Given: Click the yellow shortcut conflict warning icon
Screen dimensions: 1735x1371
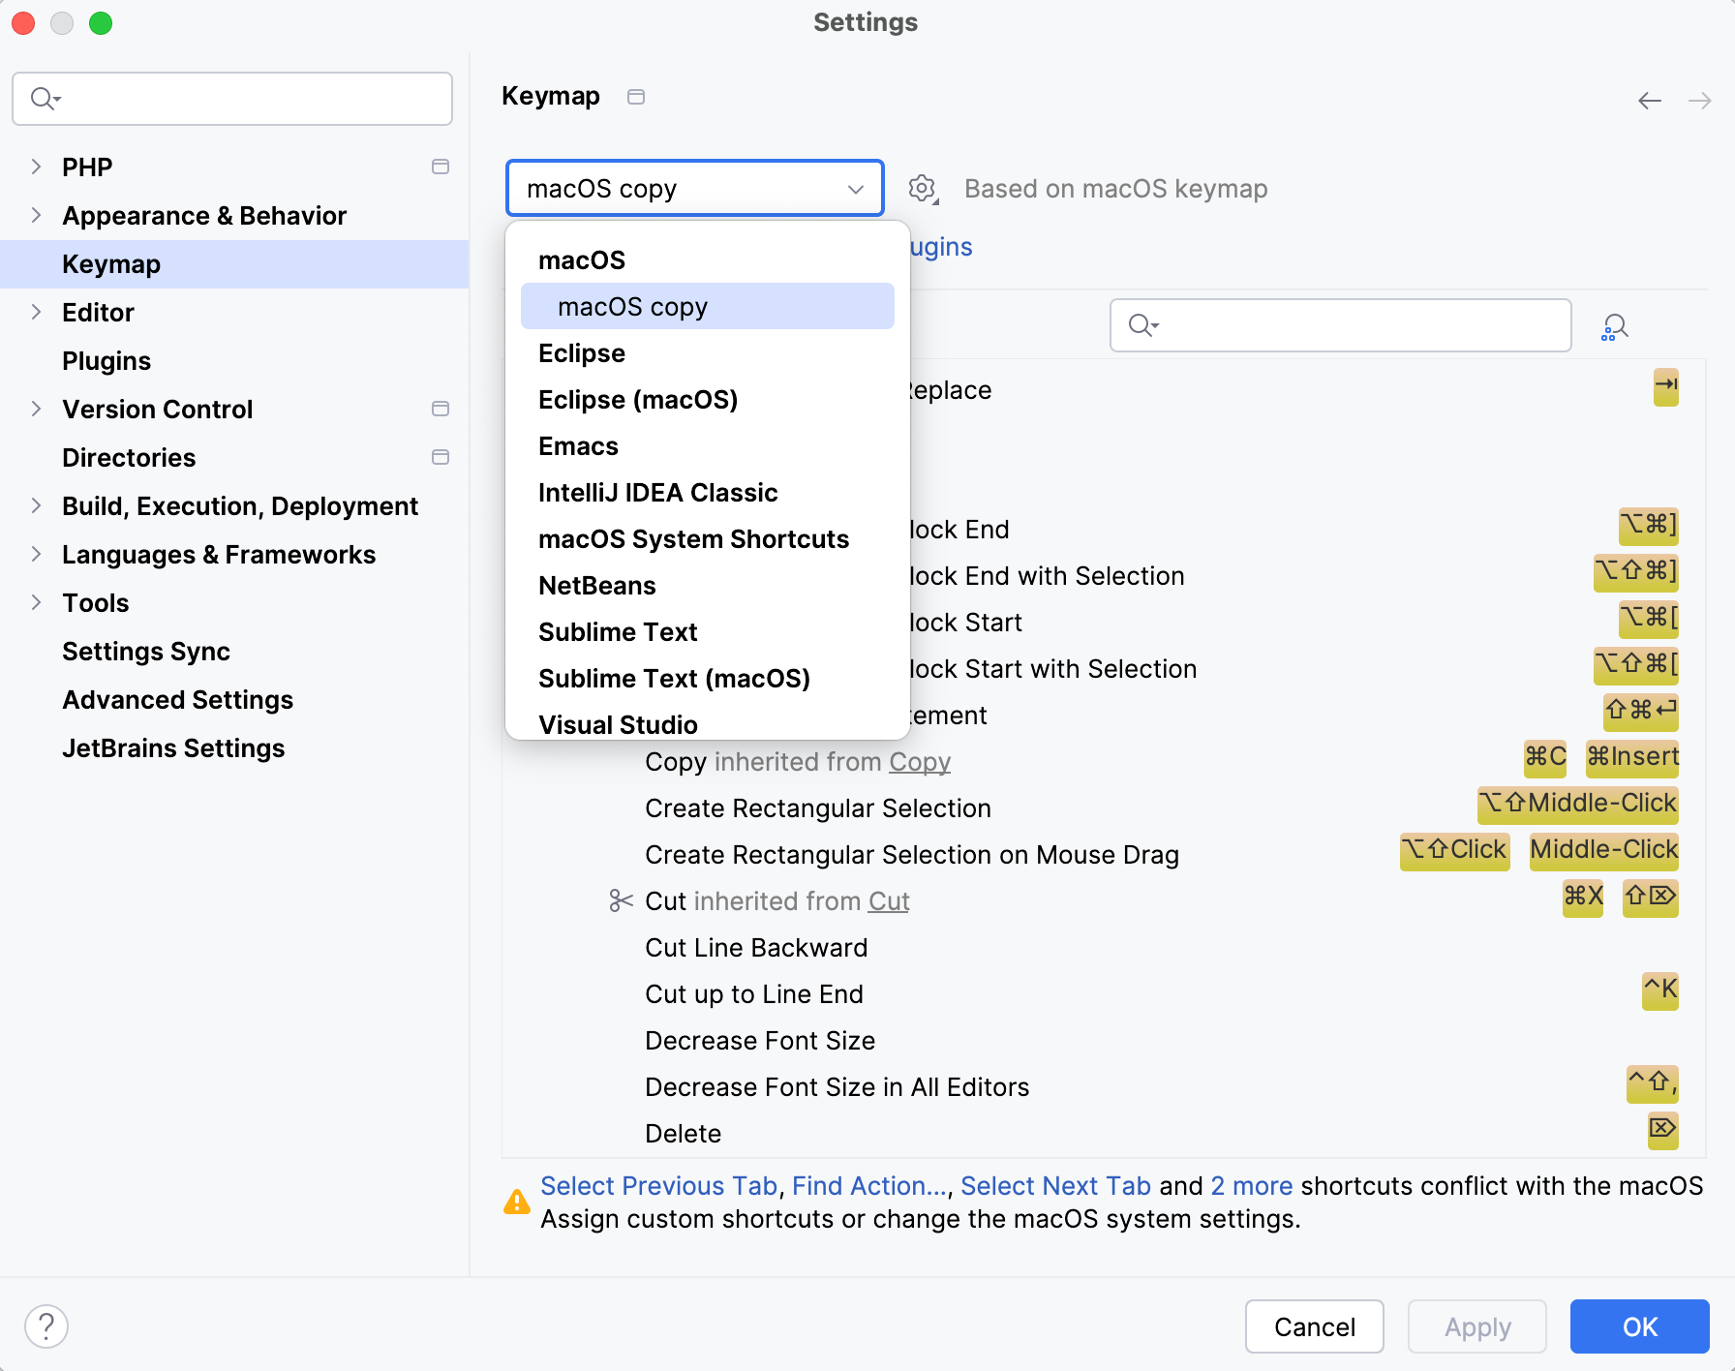Looking at the screenshot, I should 517,1203.
